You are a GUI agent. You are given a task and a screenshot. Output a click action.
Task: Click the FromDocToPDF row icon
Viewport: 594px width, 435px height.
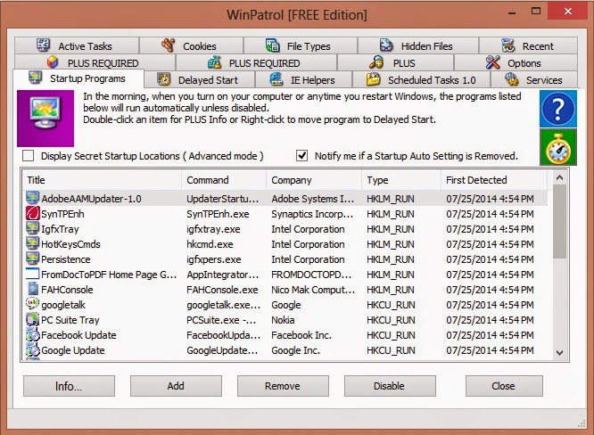click(x=33, y=274)
